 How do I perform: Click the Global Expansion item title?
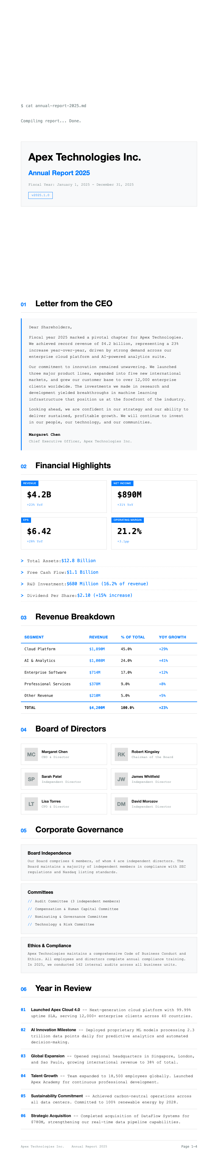point(47,1056)
